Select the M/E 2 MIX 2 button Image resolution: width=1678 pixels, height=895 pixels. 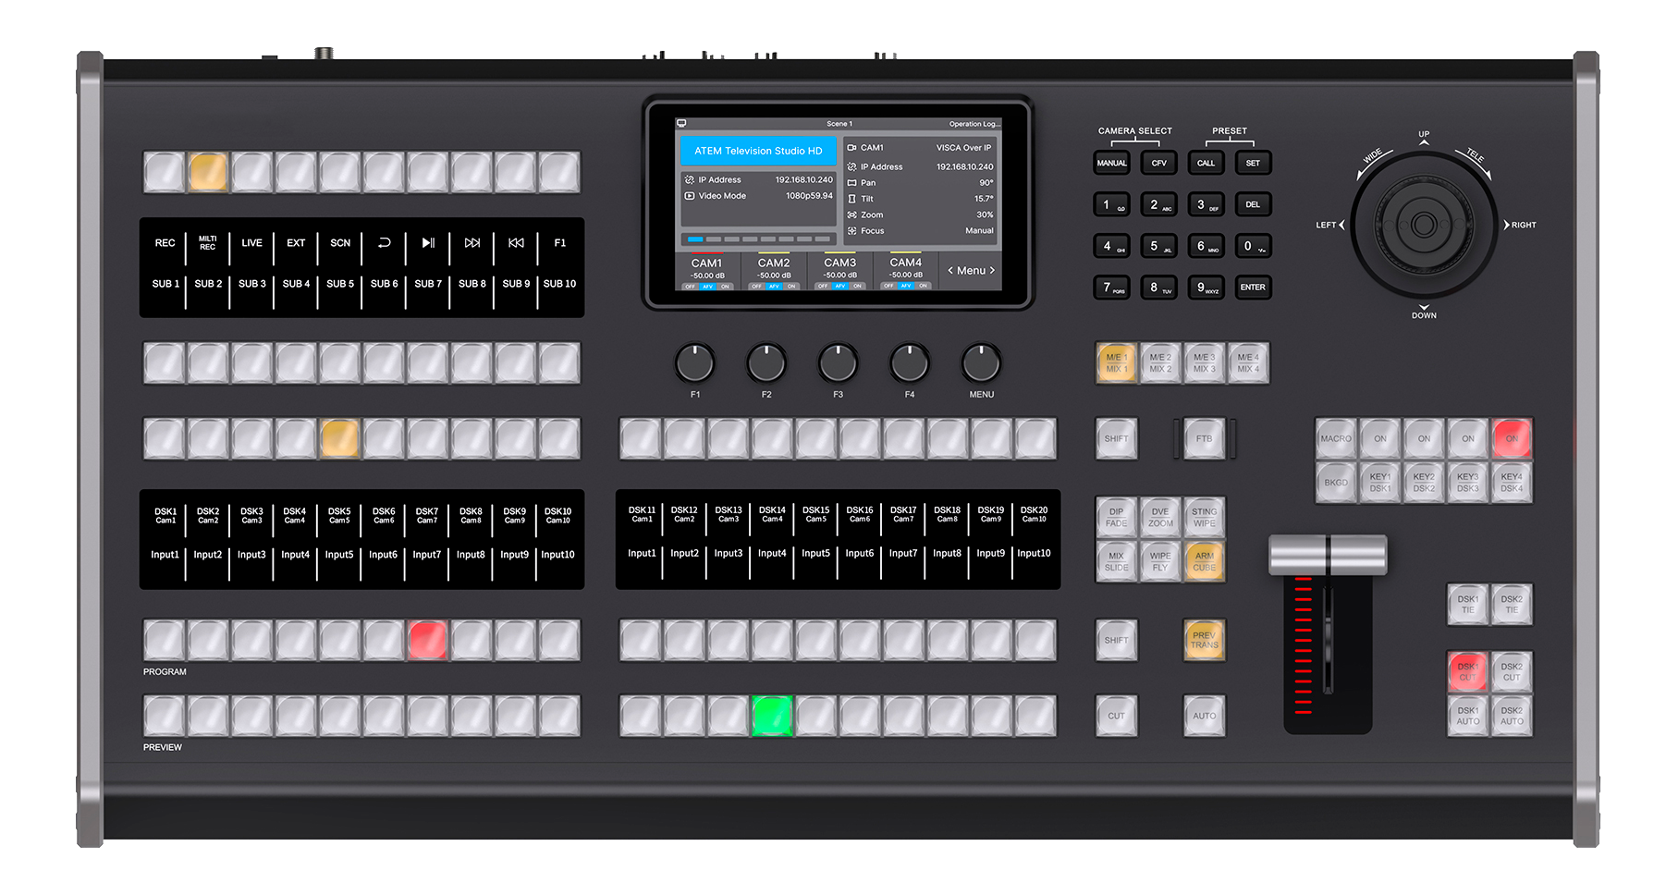[1159, 362]
